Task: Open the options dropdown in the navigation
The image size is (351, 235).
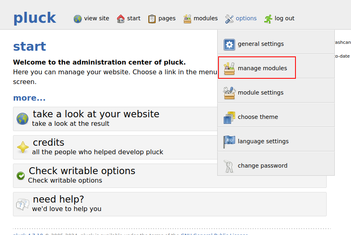Action: [x=246, y=18]
